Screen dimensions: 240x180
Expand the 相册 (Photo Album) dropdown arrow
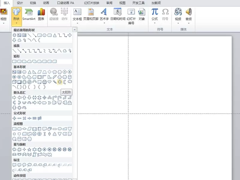[4, 23]
